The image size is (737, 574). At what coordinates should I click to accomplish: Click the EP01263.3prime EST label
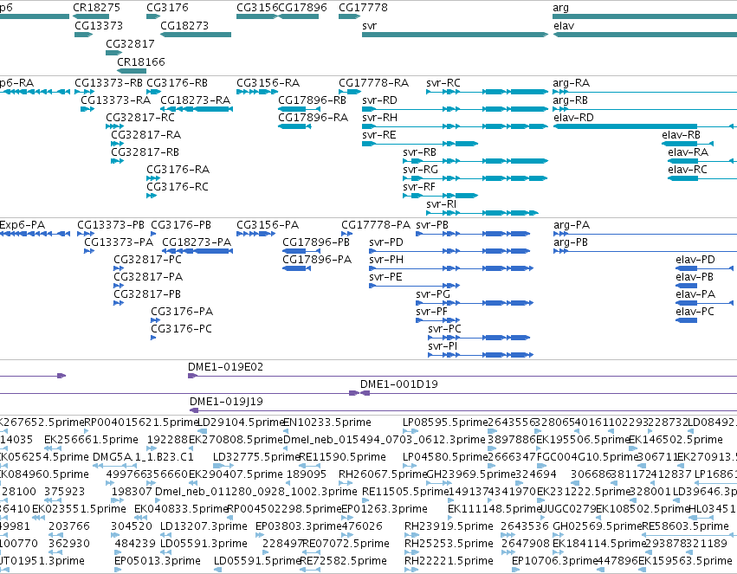385,510
